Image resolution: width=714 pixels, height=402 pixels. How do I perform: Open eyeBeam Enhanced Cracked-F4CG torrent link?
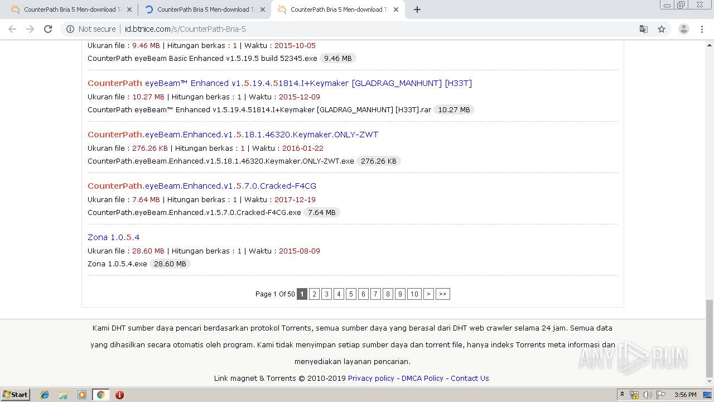[x=202, y=186]
